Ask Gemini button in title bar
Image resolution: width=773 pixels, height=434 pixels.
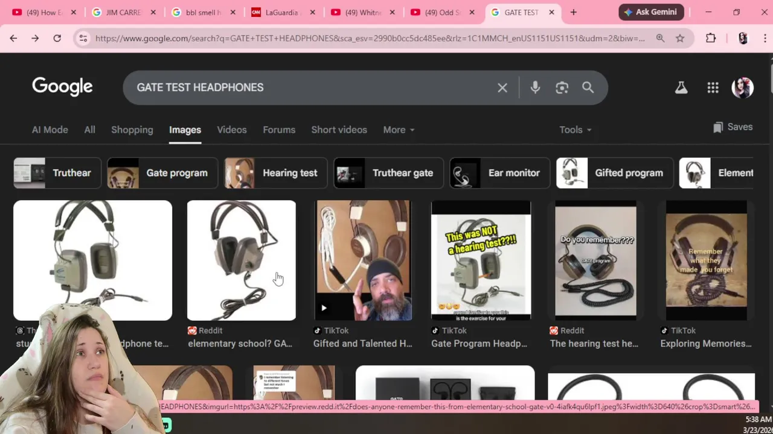(651, 12)
